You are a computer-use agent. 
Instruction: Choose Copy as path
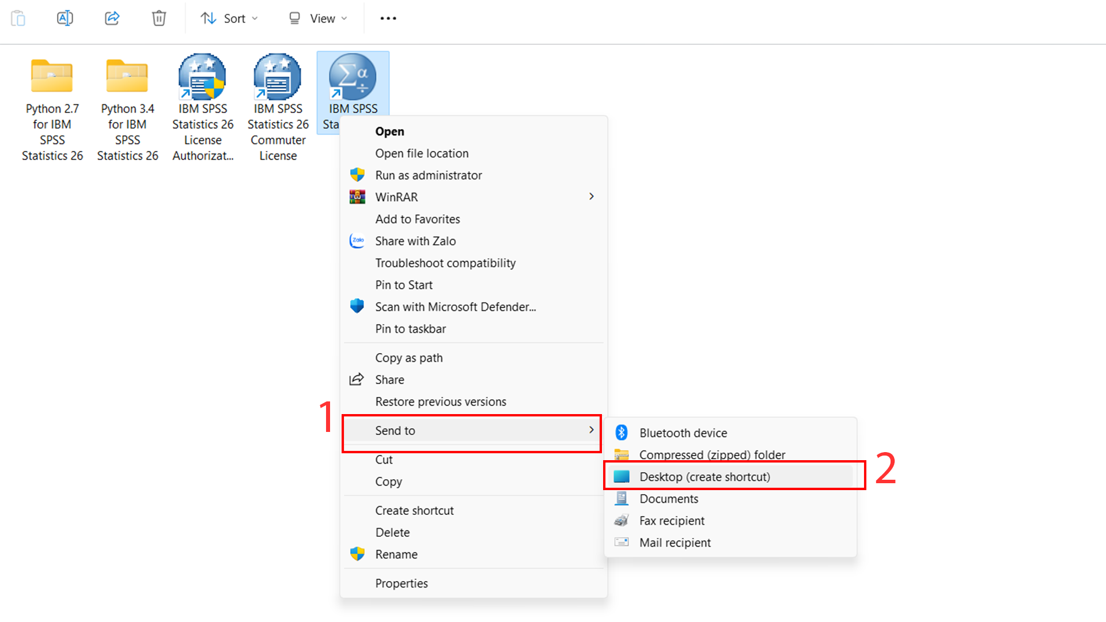coord(473,358)
